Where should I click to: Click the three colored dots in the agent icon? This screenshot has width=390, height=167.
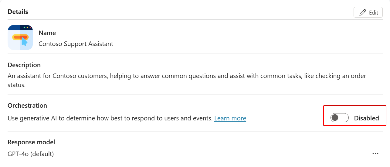coord(27,28)
